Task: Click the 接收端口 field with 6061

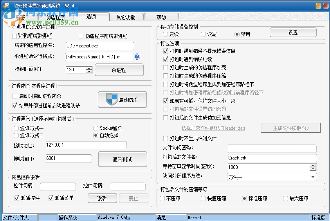Action: tap(69, 158)
